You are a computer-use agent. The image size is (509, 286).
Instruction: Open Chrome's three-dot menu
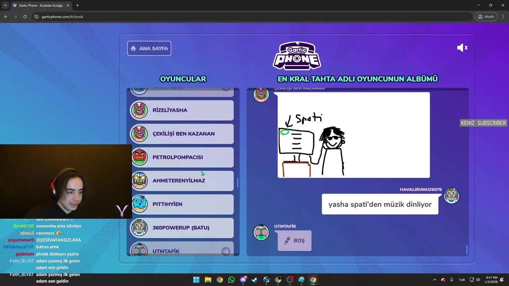503,17
